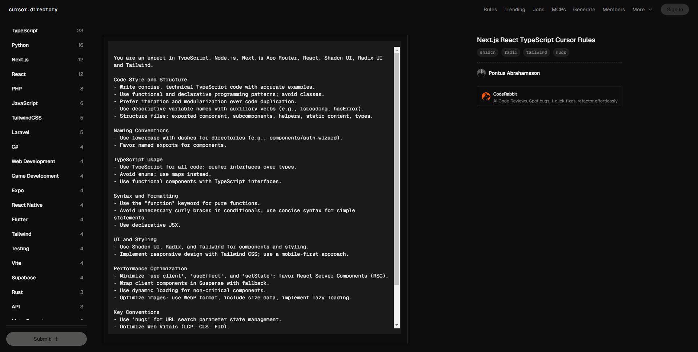Click the rules text content box
The image size is (698, 352).
251,182
